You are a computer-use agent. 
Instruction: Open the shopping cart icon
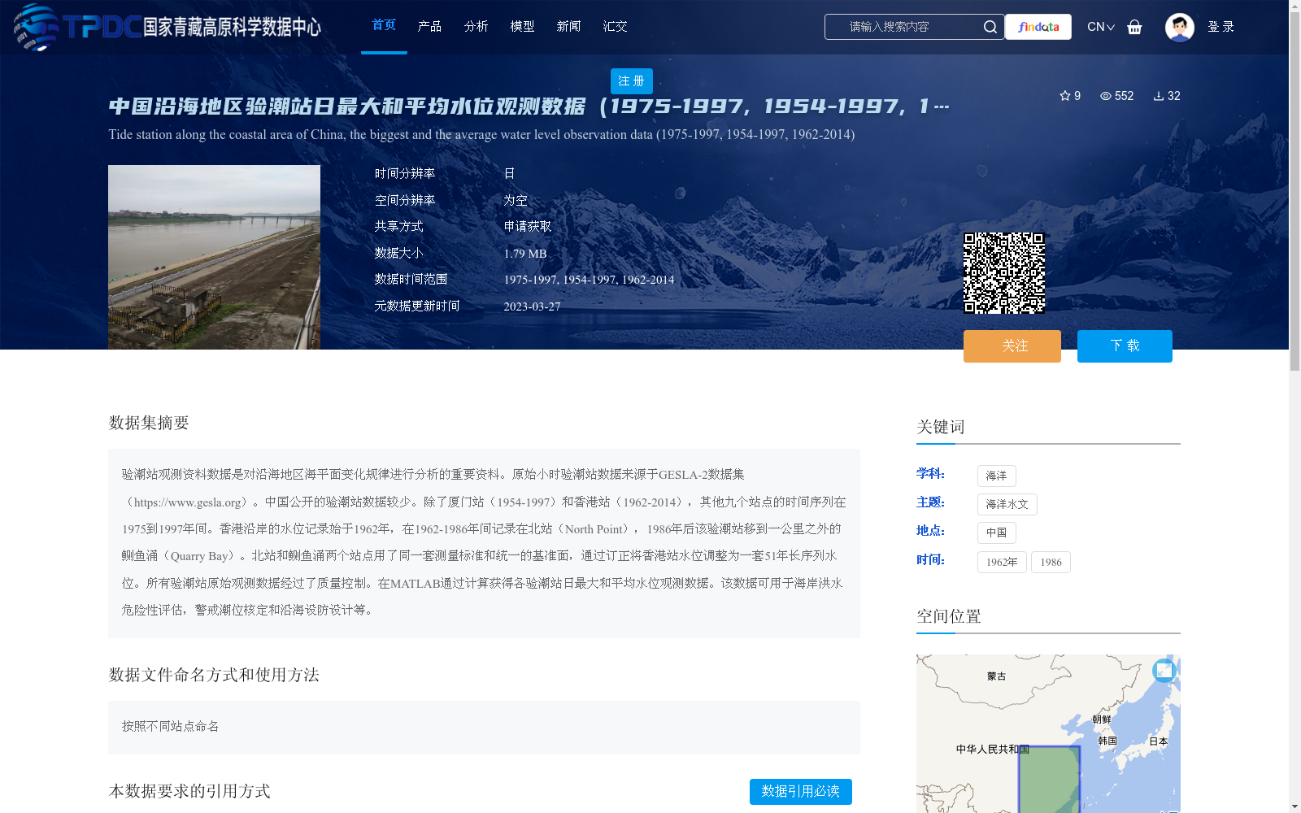coord(1135,27)
